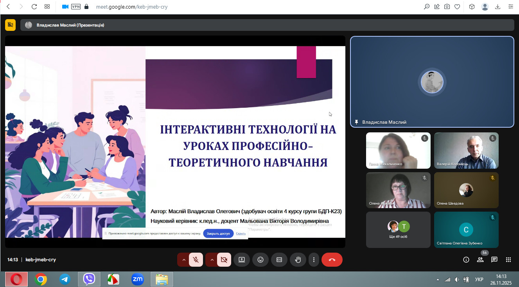The height and width of the screenshot is (287, 519).
Task: Click the Viber taskbar icon
Action: 89,279
